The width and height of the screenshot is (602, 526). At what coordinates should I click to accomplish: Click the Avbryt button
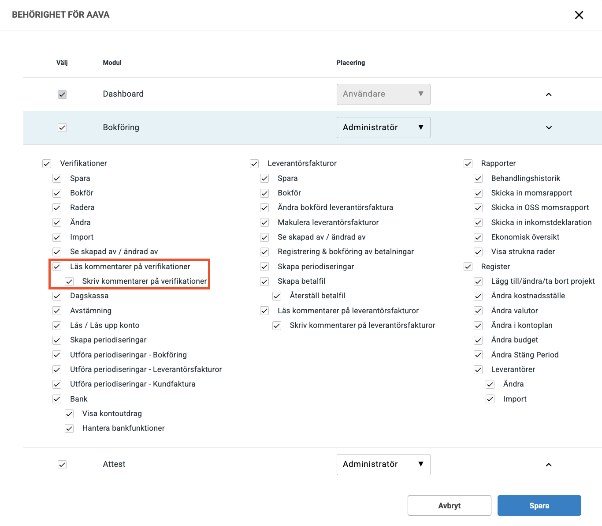point(449,506)
